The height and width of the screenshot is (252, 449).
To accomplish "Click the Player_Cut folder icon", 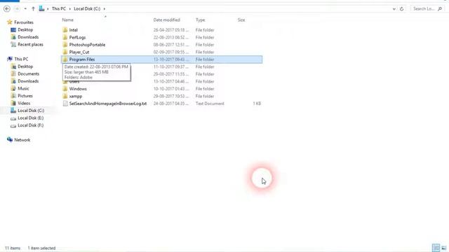I will (65, 52).
